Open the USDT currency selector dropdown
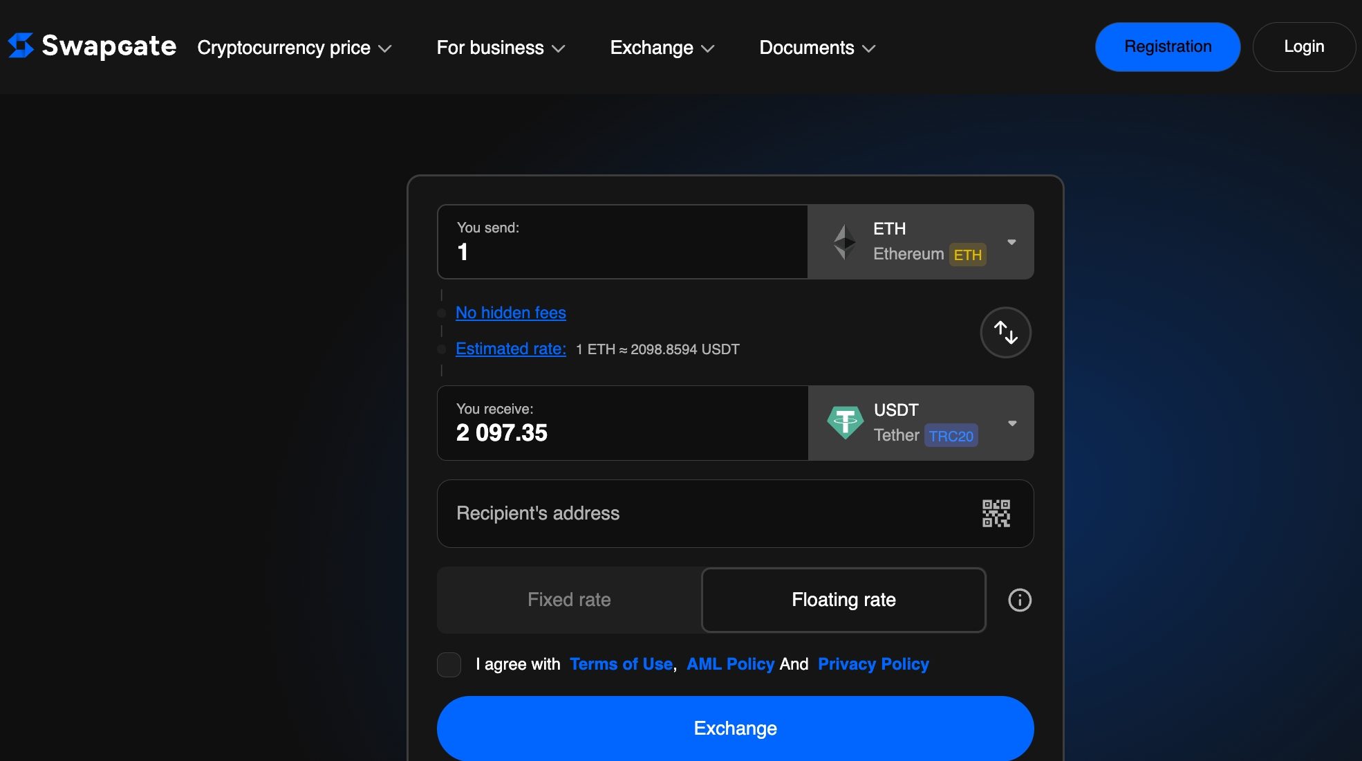1362x761 pixels. [1011, 423]
